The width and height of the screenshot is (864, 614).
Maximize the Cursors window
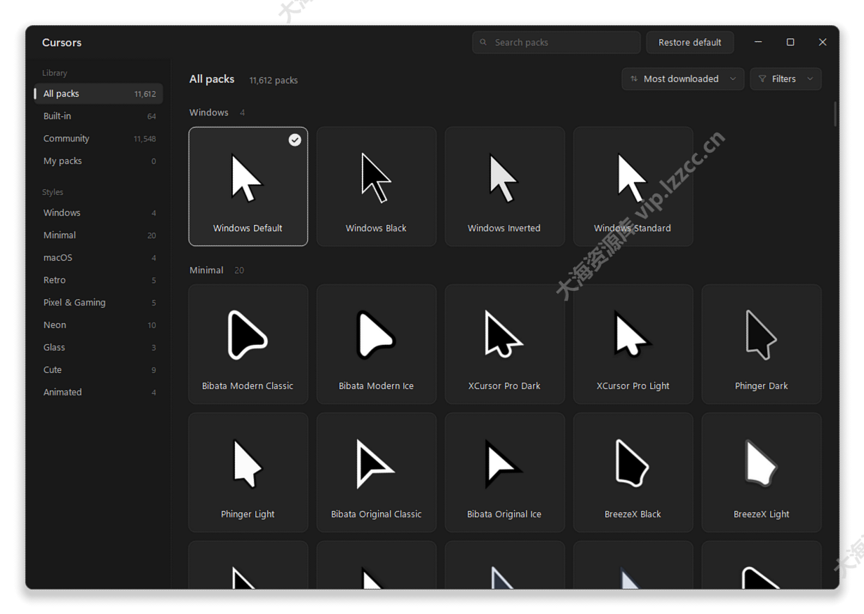(790, 42)
